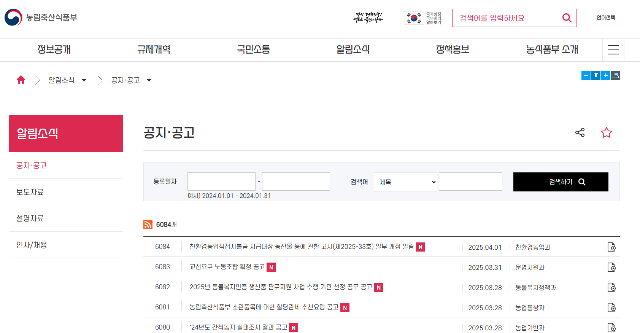The image size is (640, 333).
Task: Open the attachment icon for post 6080
Action: pos(611,328)
